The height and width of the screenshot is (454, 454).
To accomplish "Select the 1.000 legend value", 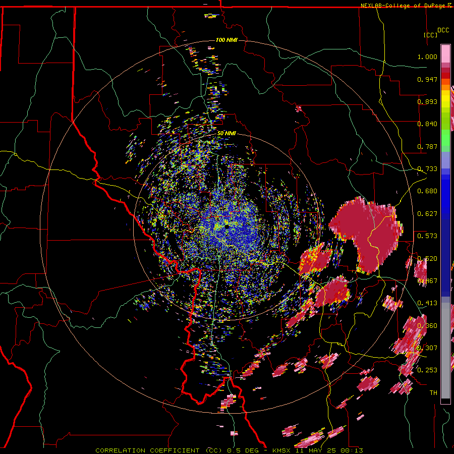I will [x=427, y=56].
